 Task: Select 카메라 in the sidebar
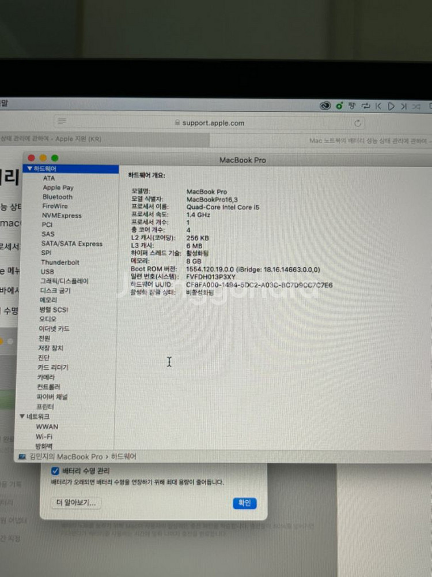pyautogui.click(x=46, y=377)
